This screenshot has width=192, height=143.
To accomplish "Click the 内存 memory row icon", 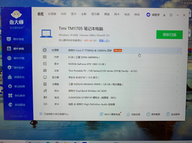I will [45, 57].
